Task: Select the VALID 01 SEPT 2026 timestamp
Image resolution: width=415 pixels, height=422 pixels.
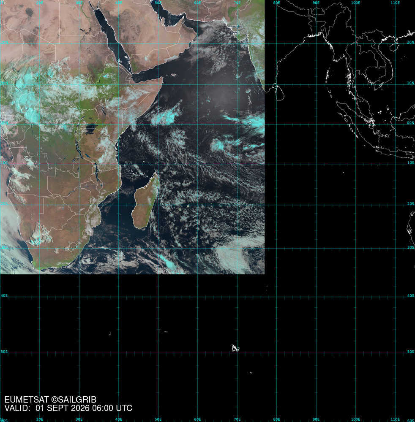Action: click(x=68, y=408)
